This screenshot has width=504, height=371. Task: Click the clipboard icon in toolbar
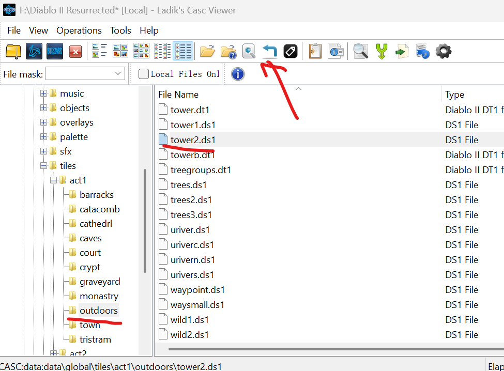(315, 51)
